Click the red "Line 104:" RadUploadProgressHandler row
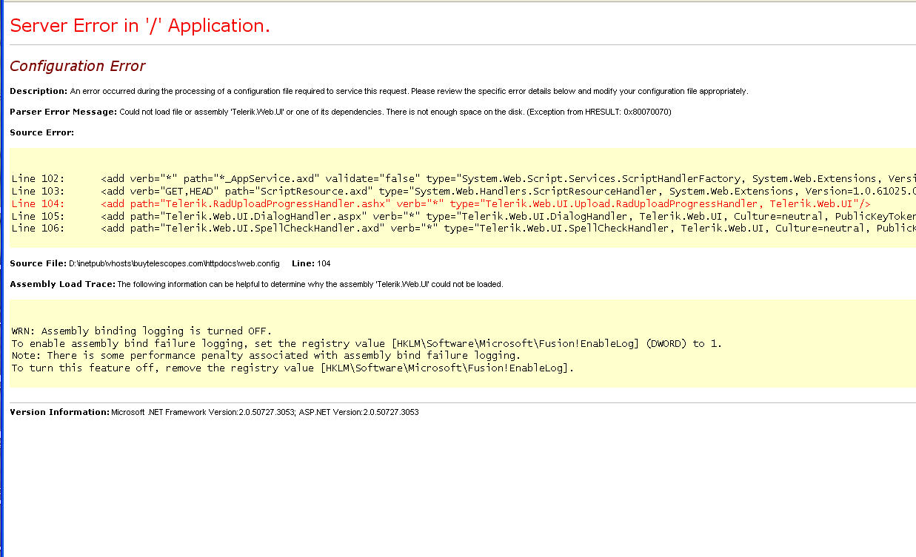916x557 pixels. pos(441,203)
